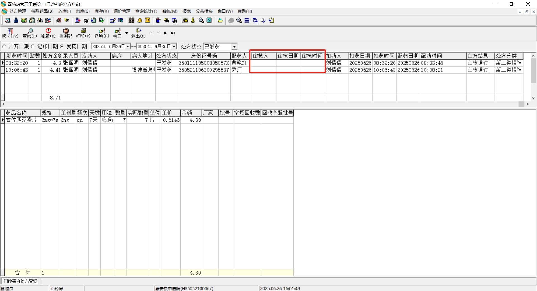Screen dimensions: 537x291
Task: Click the blue trash bin toolbar icon
Action: [158, 20]
